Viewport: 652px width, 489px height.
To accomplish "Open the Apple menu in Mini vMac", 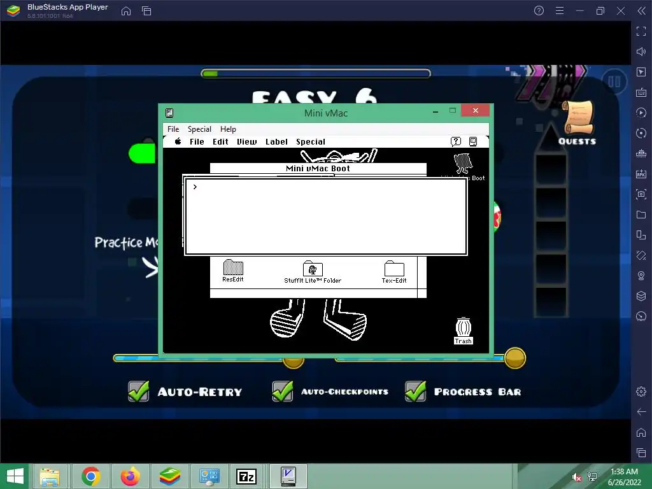I will click(178, 141).
